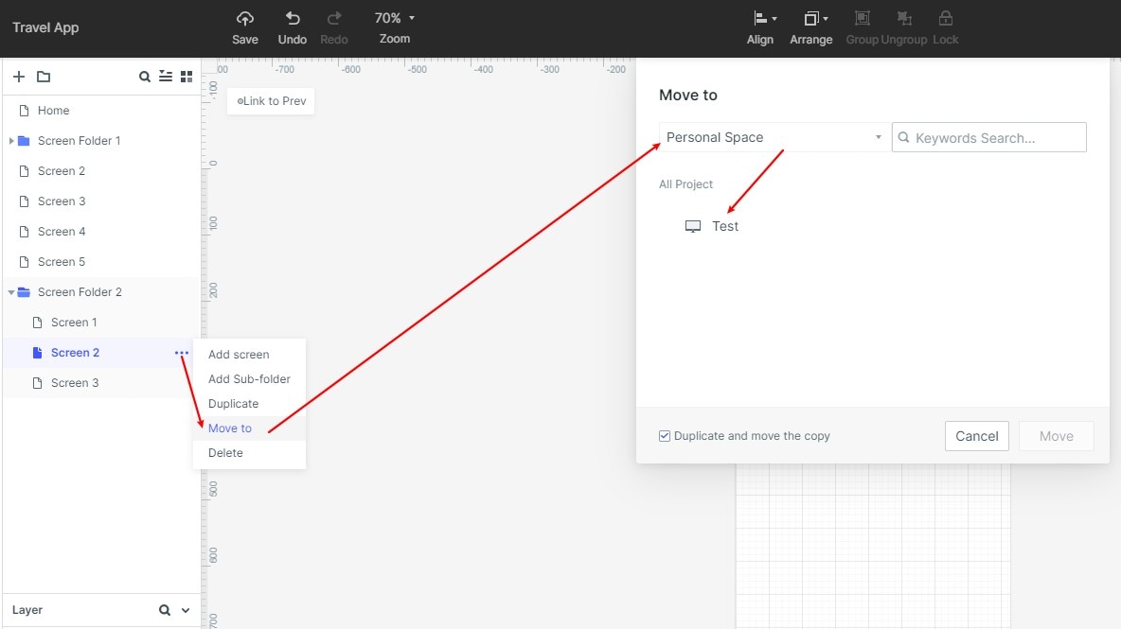Viewport: 1121px width, 629px height.
Task: Click the new folder icon in sidebar
Action: [x=44, y=77]
